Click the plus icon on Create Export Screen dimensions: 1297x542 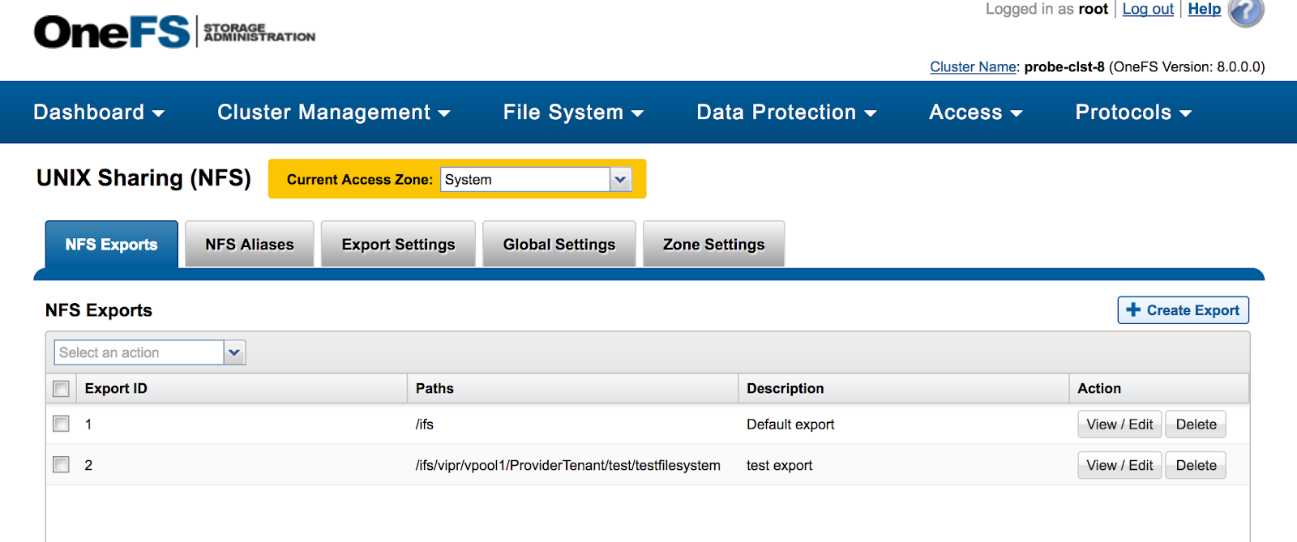tap(1133, 309)
